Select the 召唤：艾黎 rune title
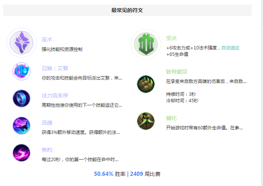The height and width of the screenshot is (186, 263). tap(55, 68)
